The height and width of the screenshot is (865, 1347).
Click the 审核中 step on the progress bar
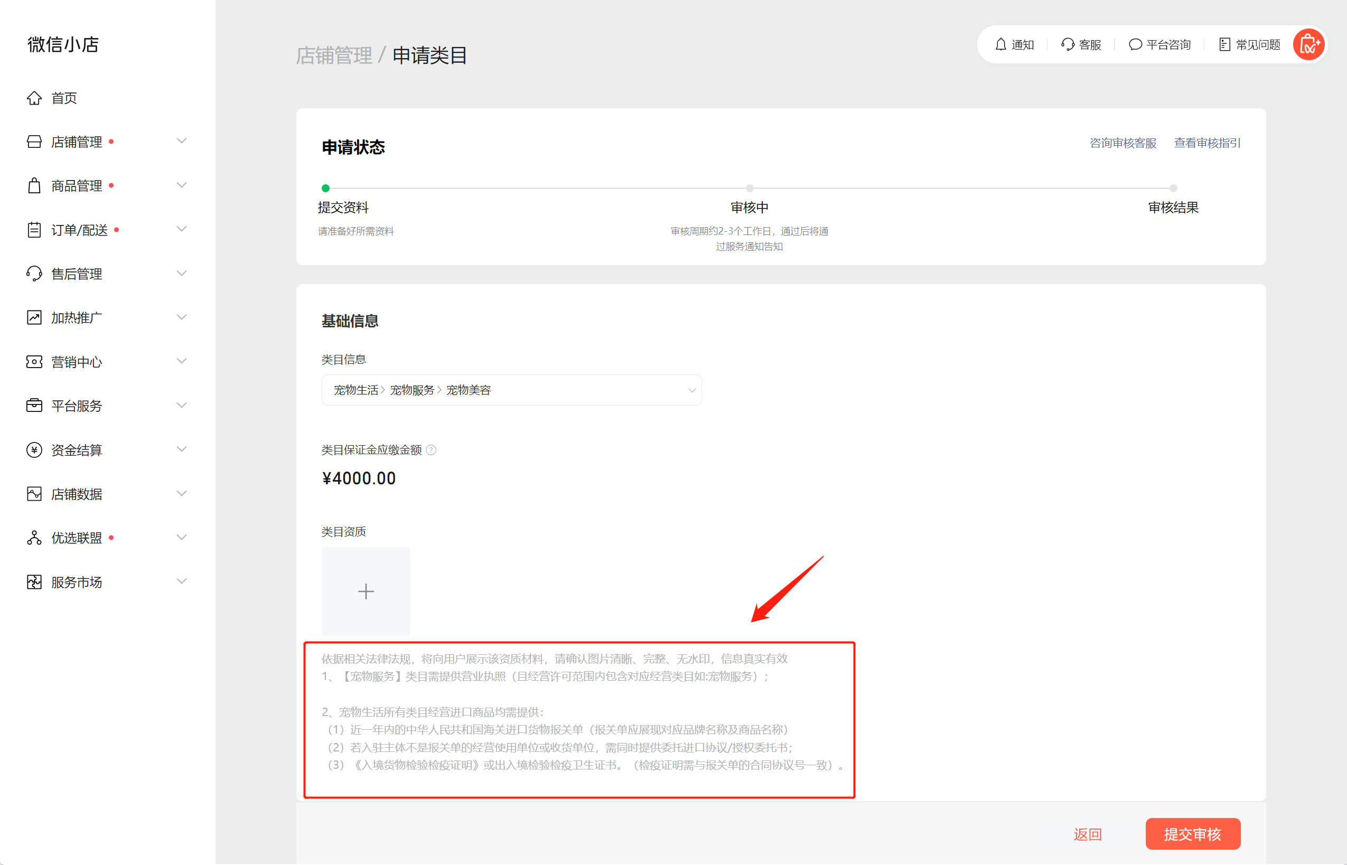pyautogui.click(x=750, y=189)
